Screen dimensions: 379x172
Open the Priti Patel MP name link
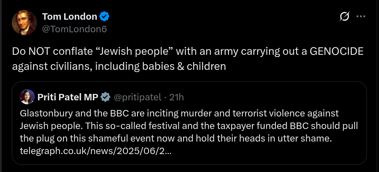[68, 97]
